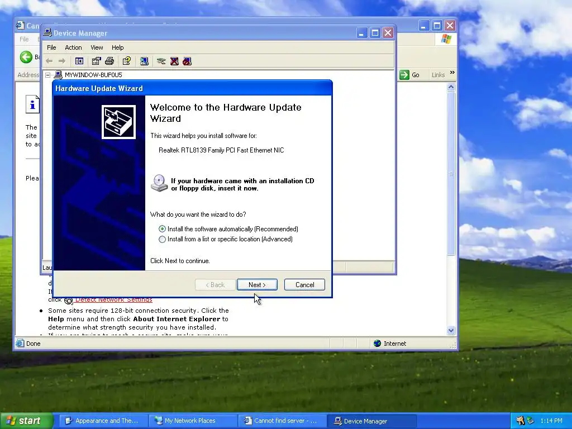Viewport: 572px width, 429px height.
Task: Click the Device Manager title bar icon
Action: pos(47,32)
